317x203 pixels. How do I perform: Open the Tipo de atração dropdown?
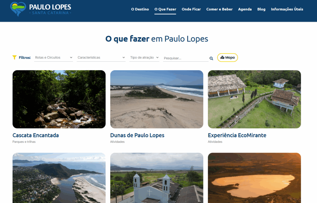[144, 58]
